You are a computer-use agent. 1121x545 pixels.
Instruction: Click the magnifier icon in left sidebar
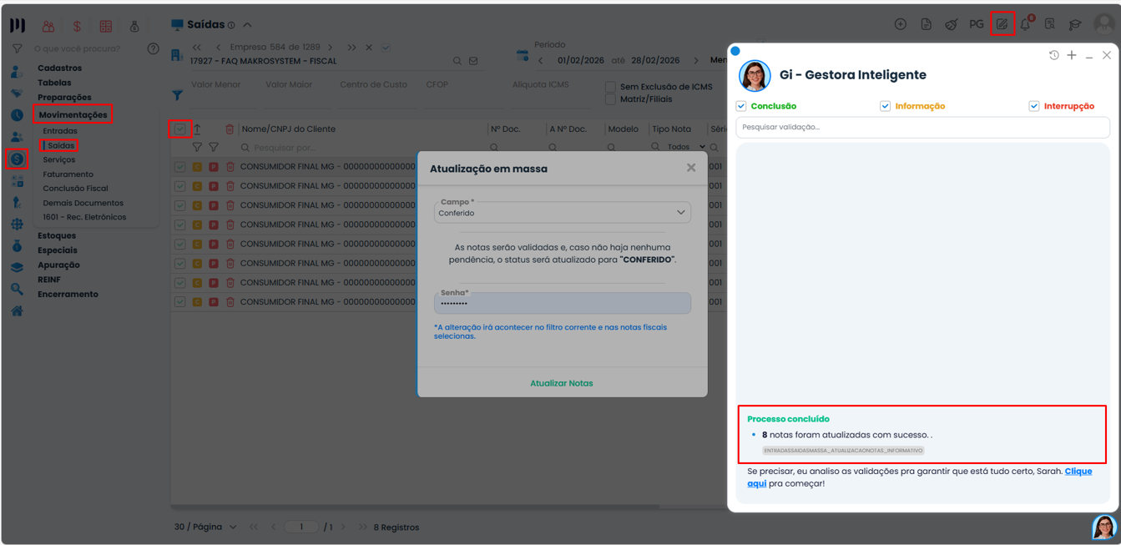coord(17,289)
